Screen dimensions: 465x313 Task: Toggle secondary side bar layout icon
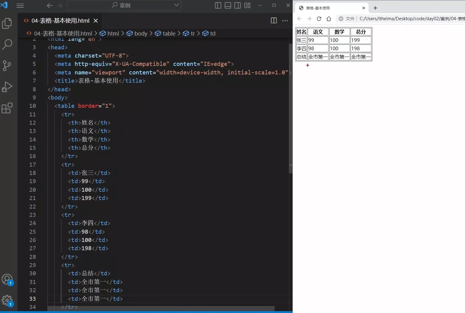[238, 5]
